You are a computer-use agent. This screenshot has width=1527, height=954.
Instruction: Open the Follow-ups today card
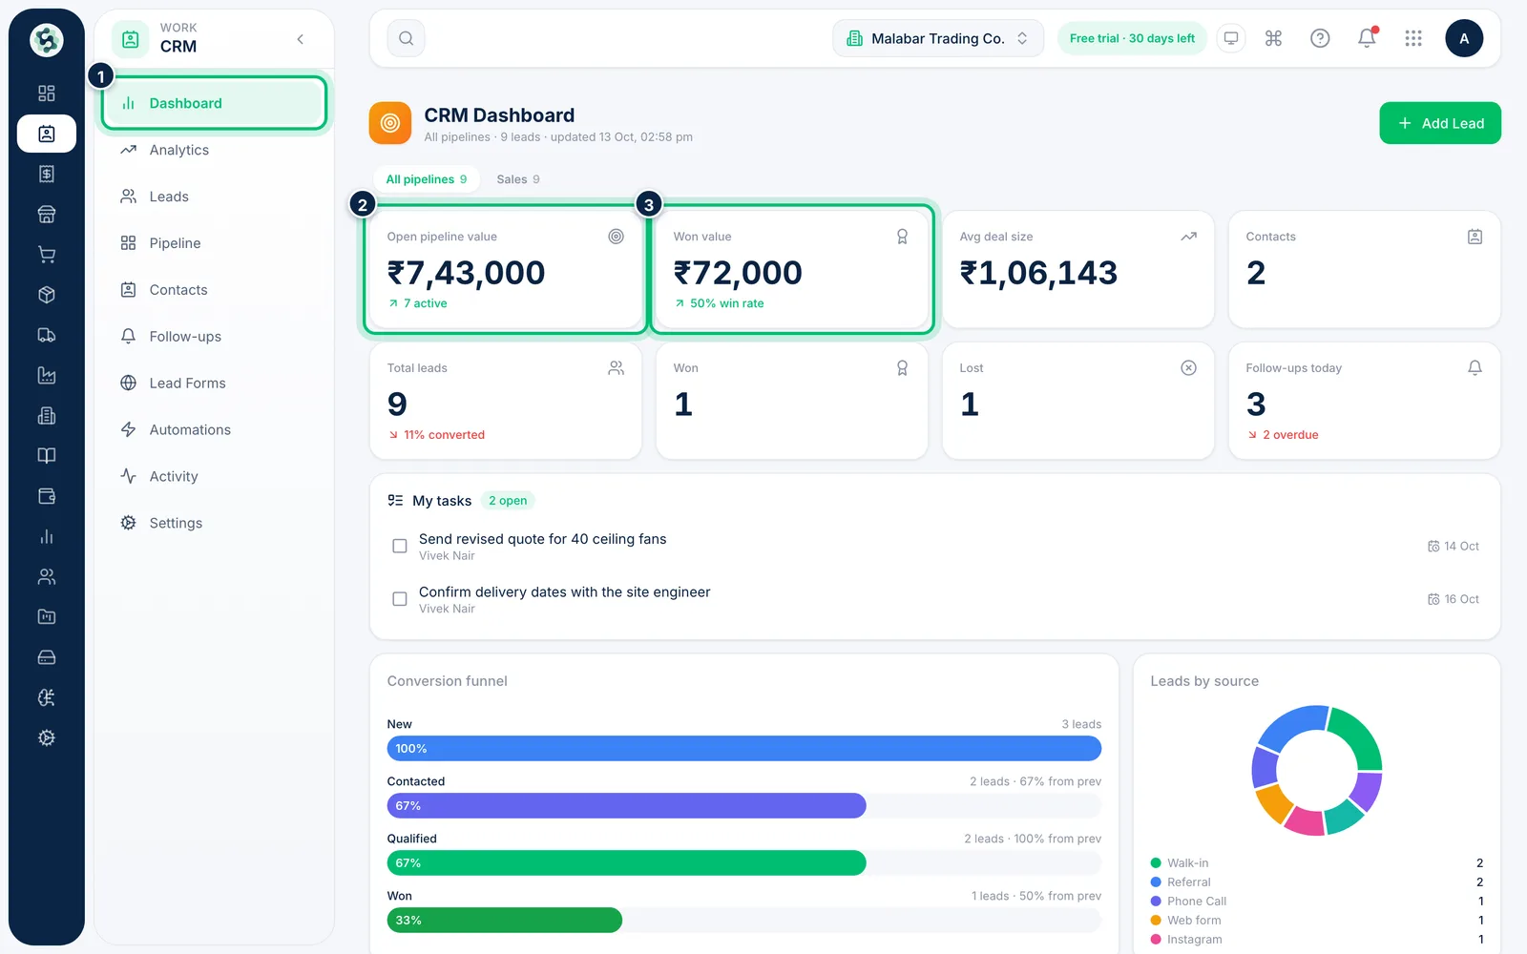click(1365, 401)
